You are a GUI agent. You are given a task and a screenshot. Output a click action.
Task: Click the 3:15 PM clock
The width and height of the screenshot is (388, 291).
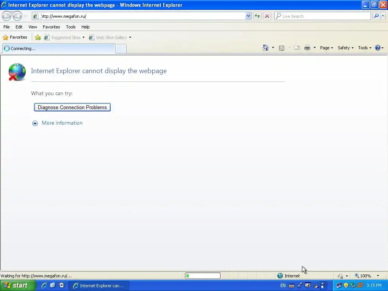(x=374, y=286)
